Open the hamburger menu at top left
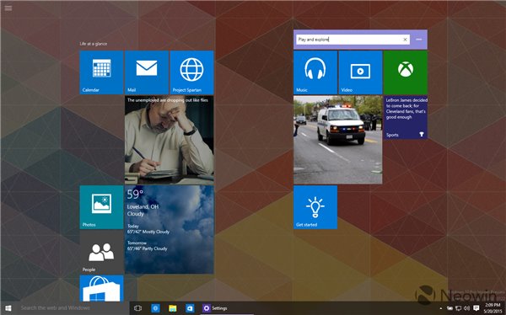Screen dimensions: 506x315 coord(8,8)
